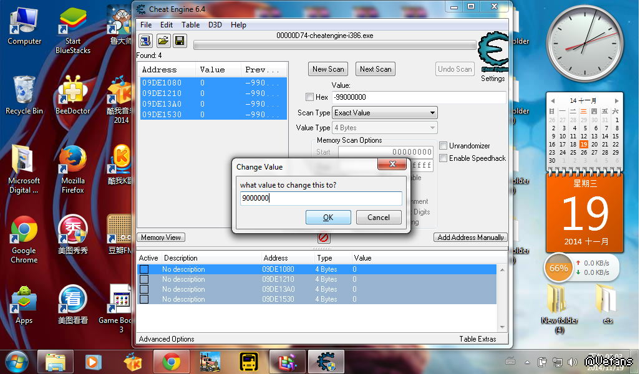Click Add Address Manually
The width and height of the screenshot is (640, 374).
pos(470,237)
